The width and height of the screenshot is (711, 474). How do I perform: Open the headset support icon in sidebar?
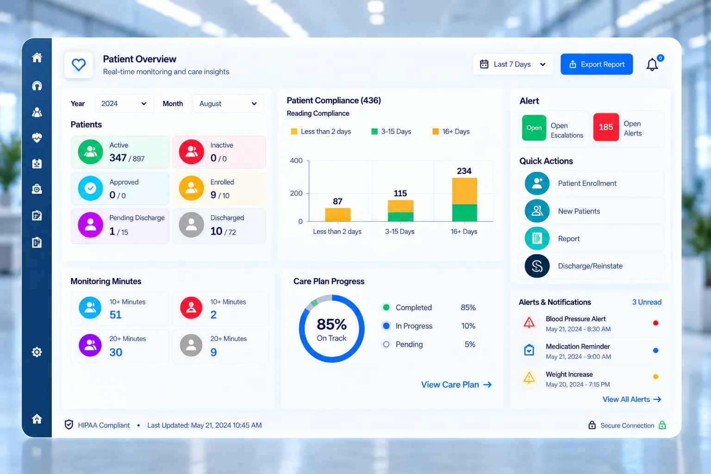(37, 86)
